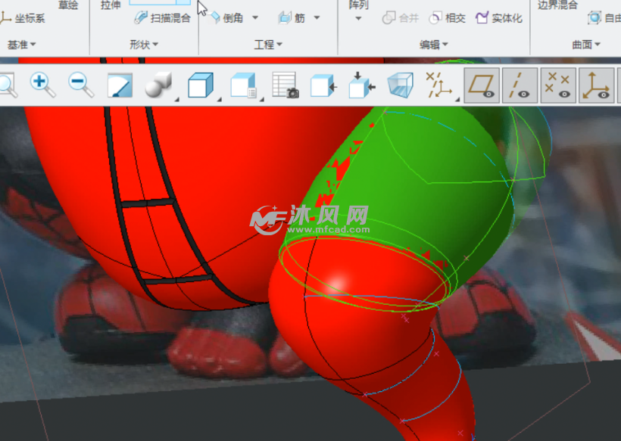The height and width of the screenshot is (441, 621).
Task: Click the datum display filters icon
Action: click(x=438, y=85)
